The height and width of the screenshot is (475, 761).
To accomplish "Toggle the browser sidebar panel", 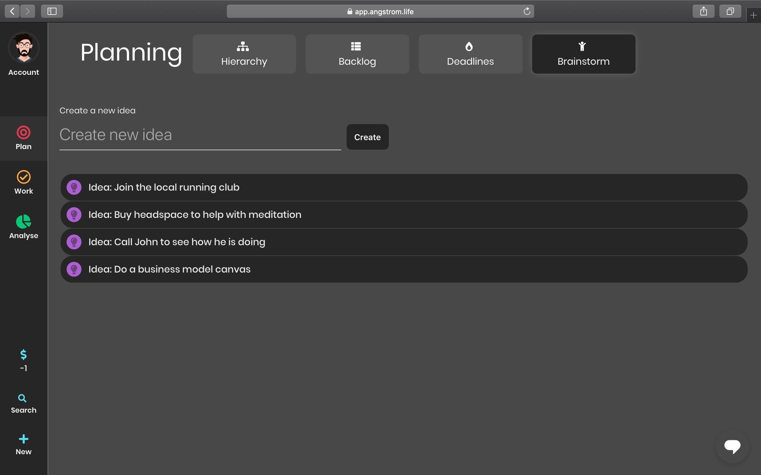I will tap(51, 11).
